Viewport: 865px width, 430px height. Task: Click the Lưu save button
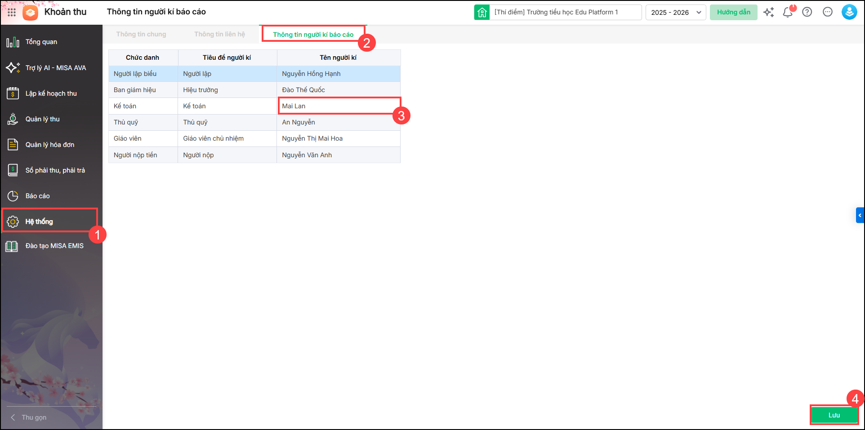tap(834, 415)
